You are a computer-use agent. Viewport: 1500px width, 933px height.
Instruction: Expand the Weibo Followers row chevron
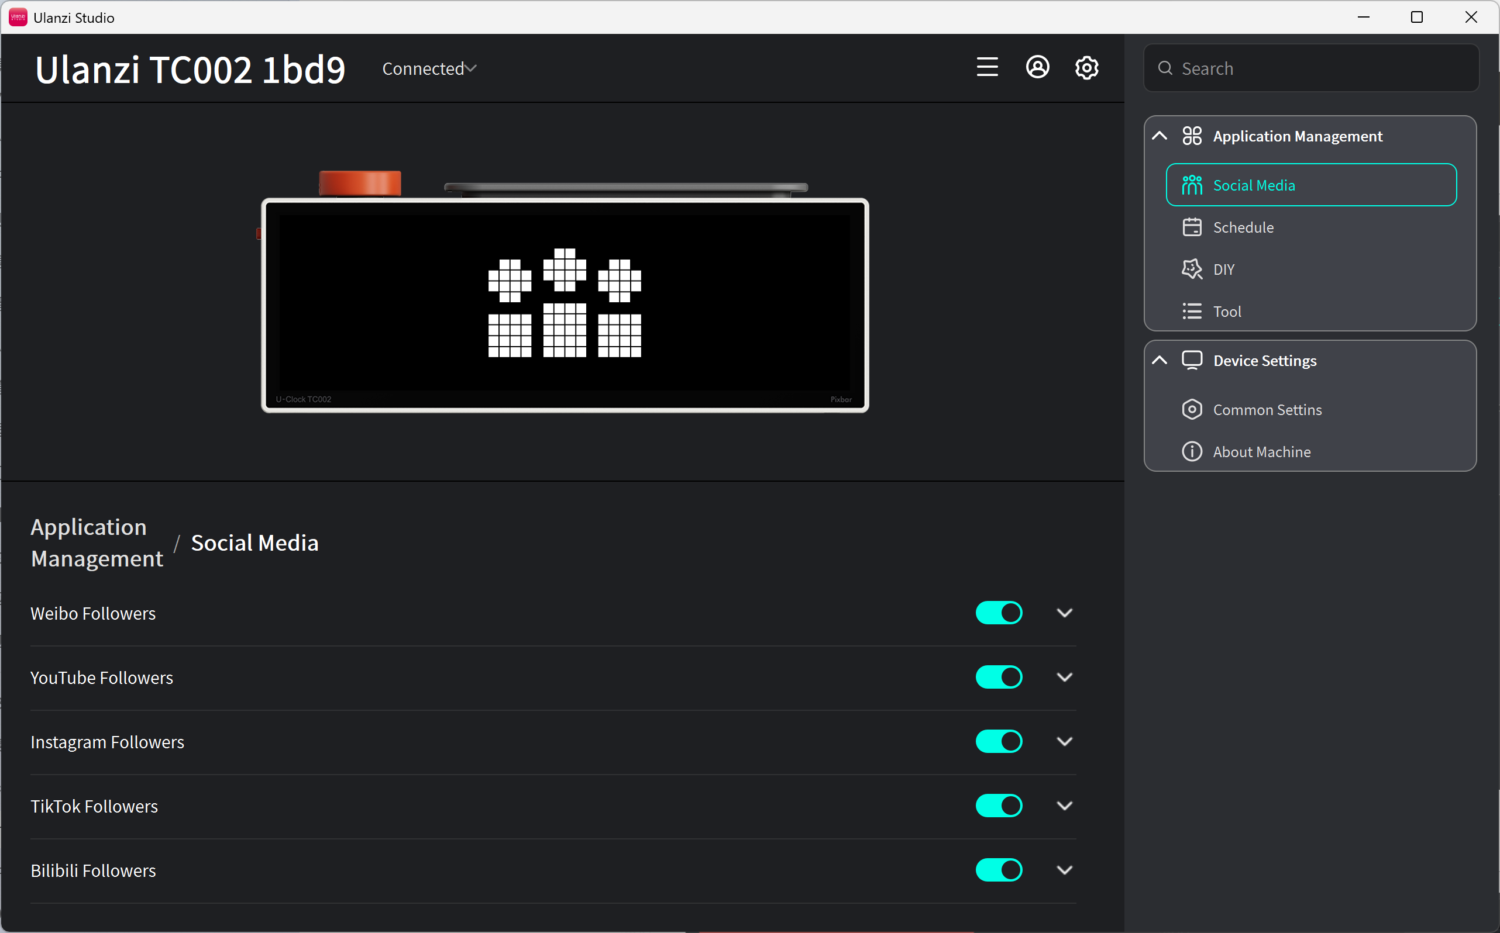[1064, 613]
